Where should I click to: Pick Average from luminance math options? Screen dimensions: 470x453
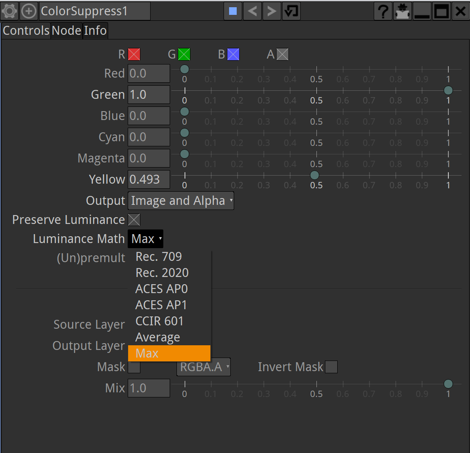coord(157,337)
